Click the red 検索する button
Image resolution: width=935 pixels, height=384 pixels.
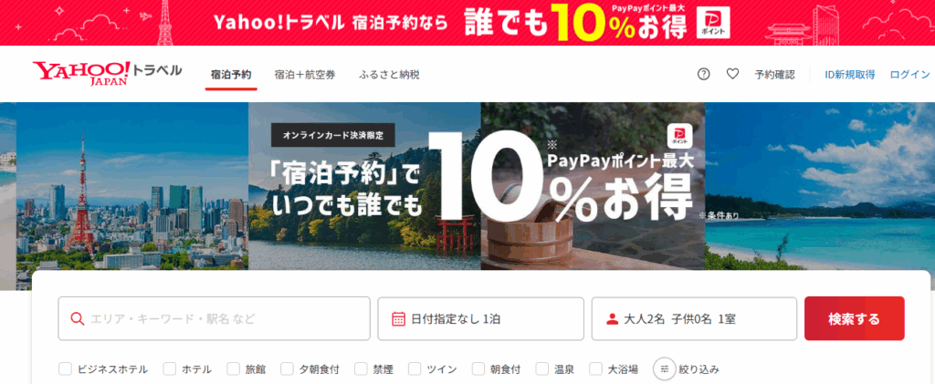coord(854,318)
